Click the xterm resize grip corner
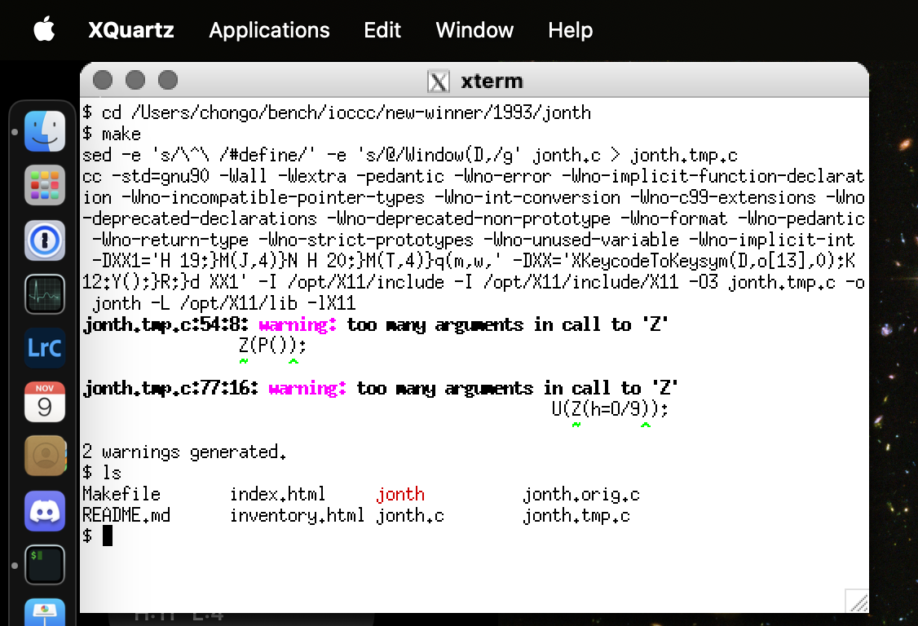This screenshot has width=918, height=626. tap(857, 601)
